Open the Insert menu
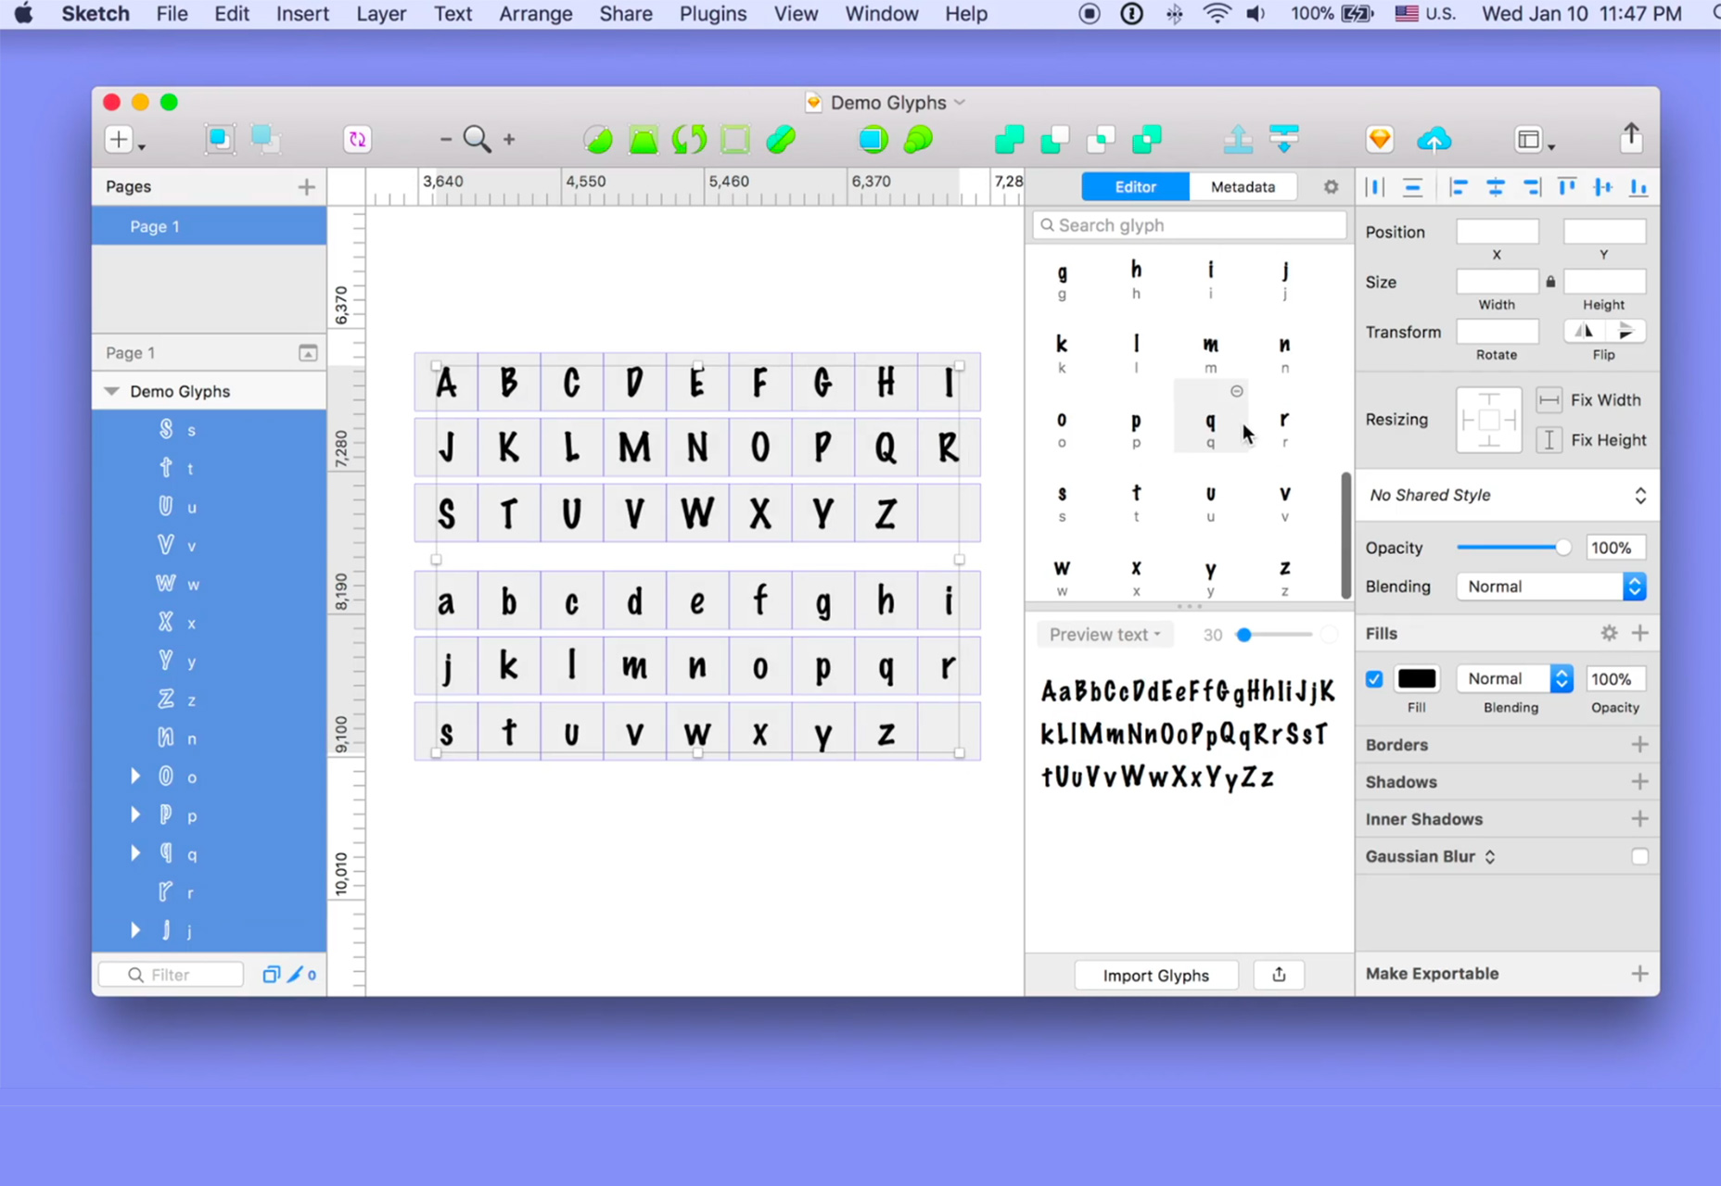The height and width of the screenshot is (1186, 1721). coord(302,14)
